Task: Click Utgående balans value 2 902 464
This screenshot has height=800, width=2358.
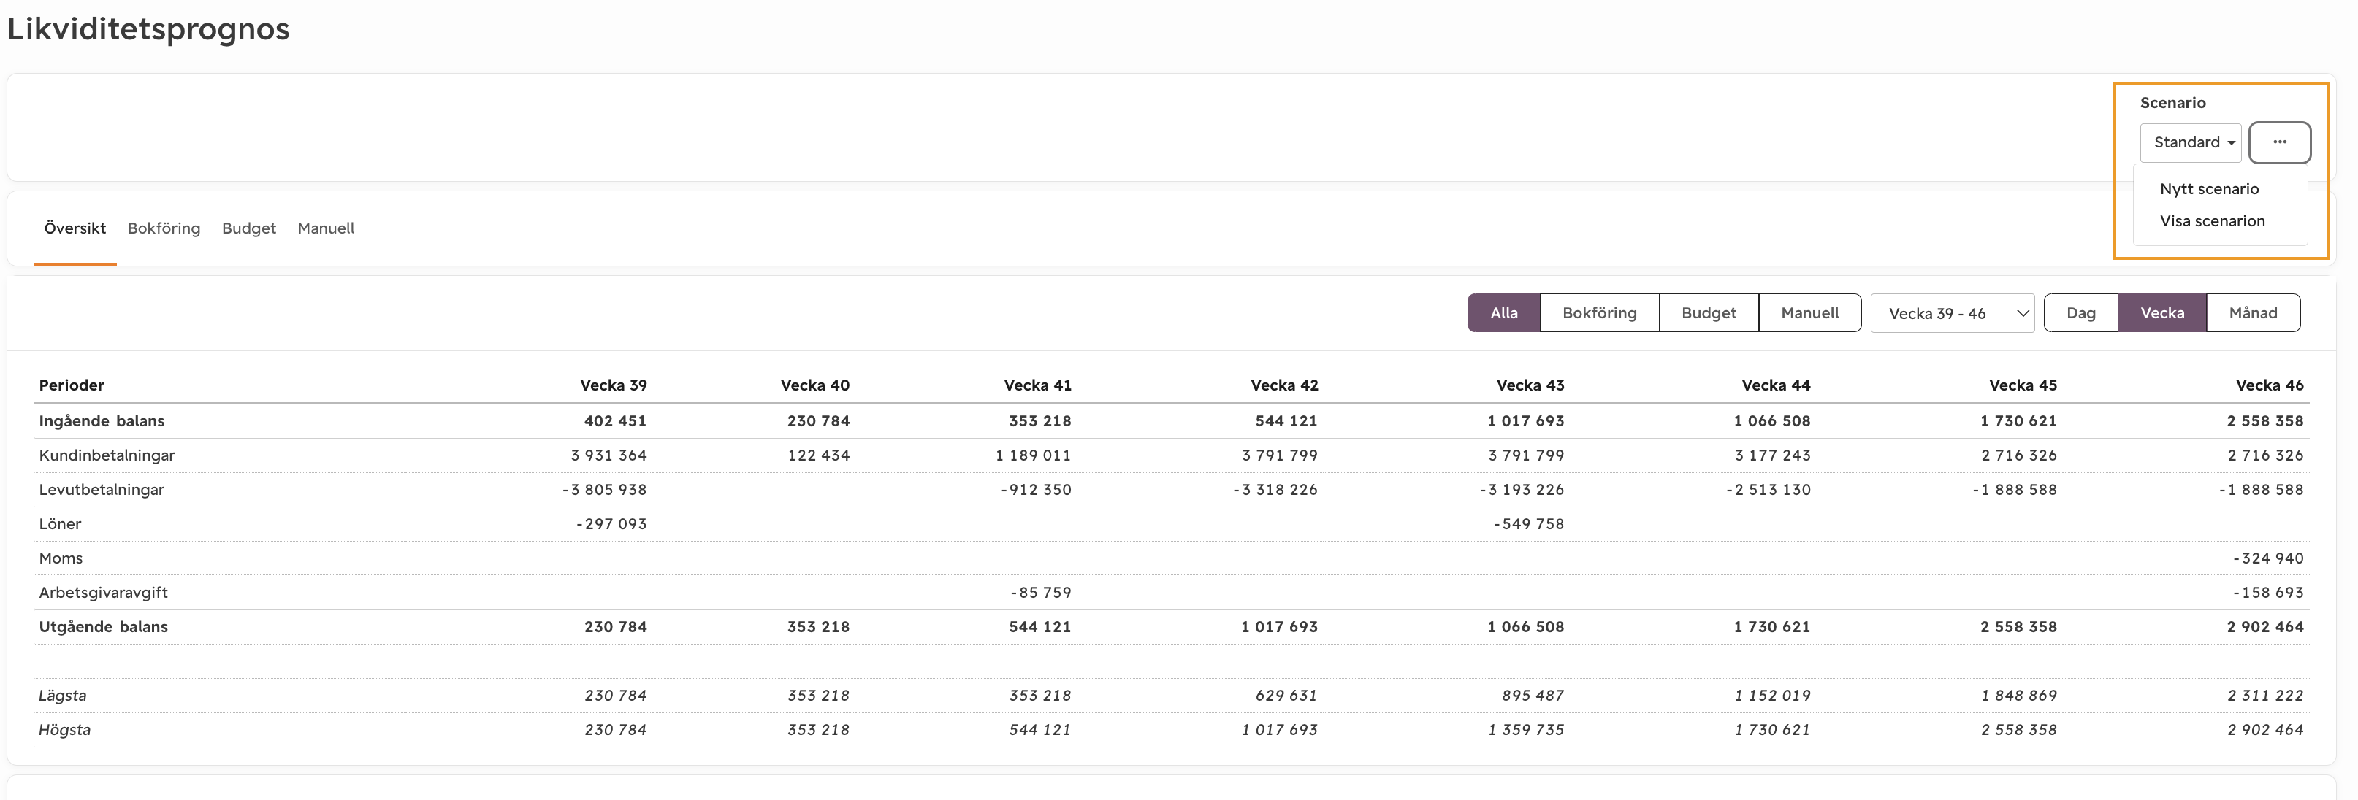Action: [x=2265, y=627]
